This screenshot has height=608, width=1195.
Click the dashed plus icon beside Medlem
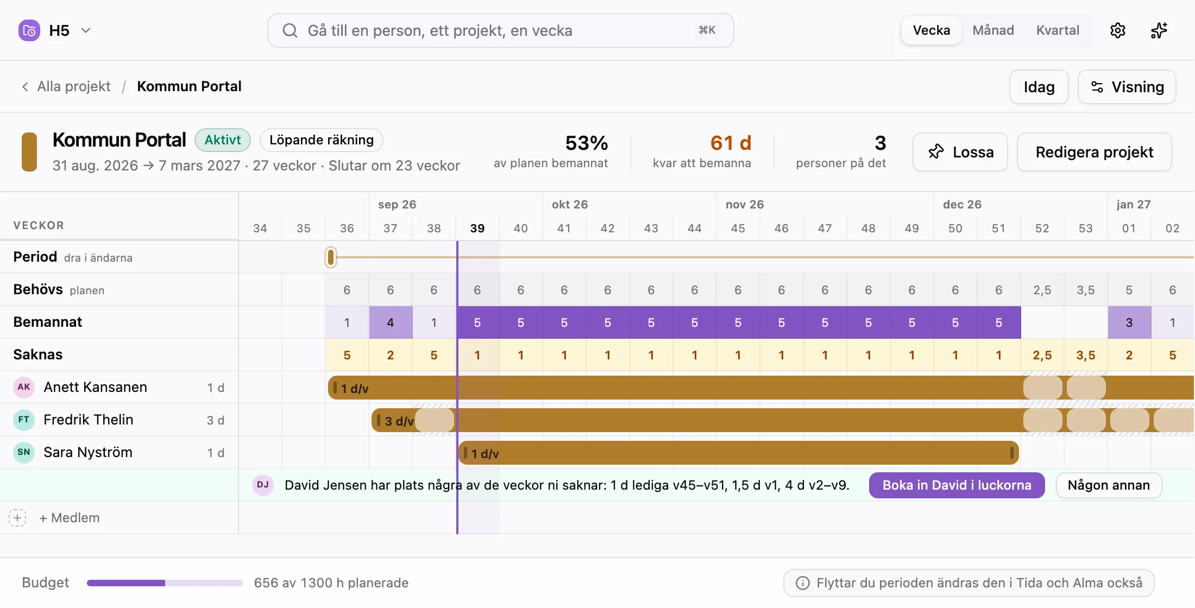[17, 518]
